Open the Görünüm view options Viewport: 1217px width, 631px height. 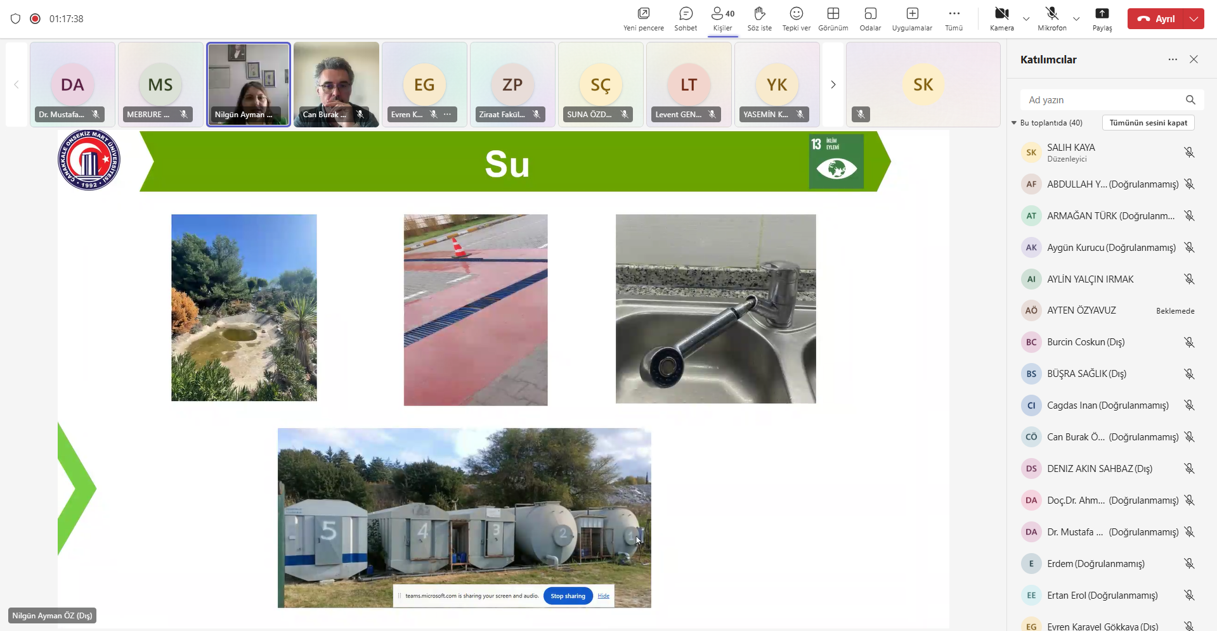tap(833, 18)
